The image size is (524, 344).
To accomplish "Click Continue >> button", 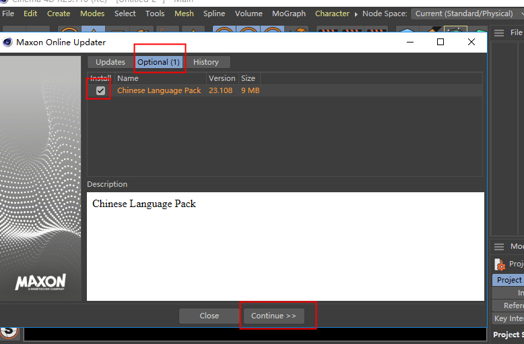I will pyautogui.click(x=273, y=316).
